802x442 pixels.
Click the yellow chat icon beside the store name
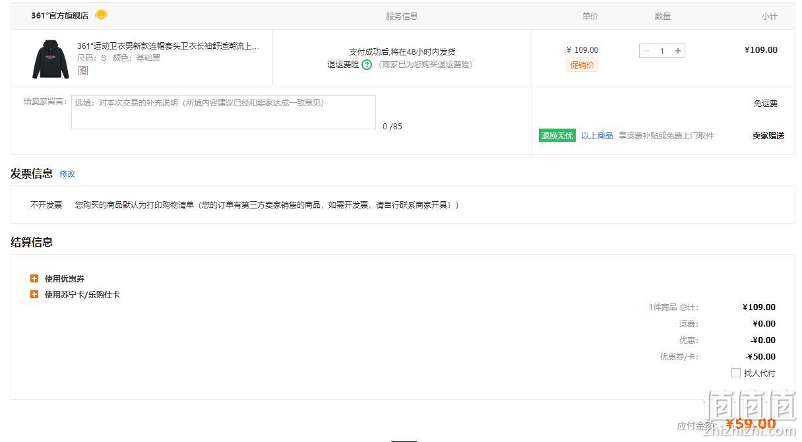[101, 15]
